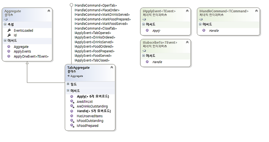Click the IHandleCommand<PlaceOrder> interface label
This screenshot has width=269, height=142.
click(x=97, y=10)
